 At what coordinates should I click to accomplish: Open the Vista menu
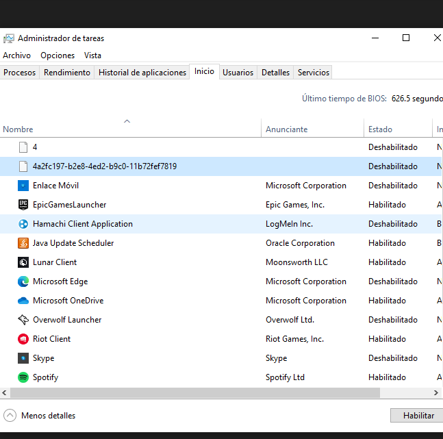[92, 55]
